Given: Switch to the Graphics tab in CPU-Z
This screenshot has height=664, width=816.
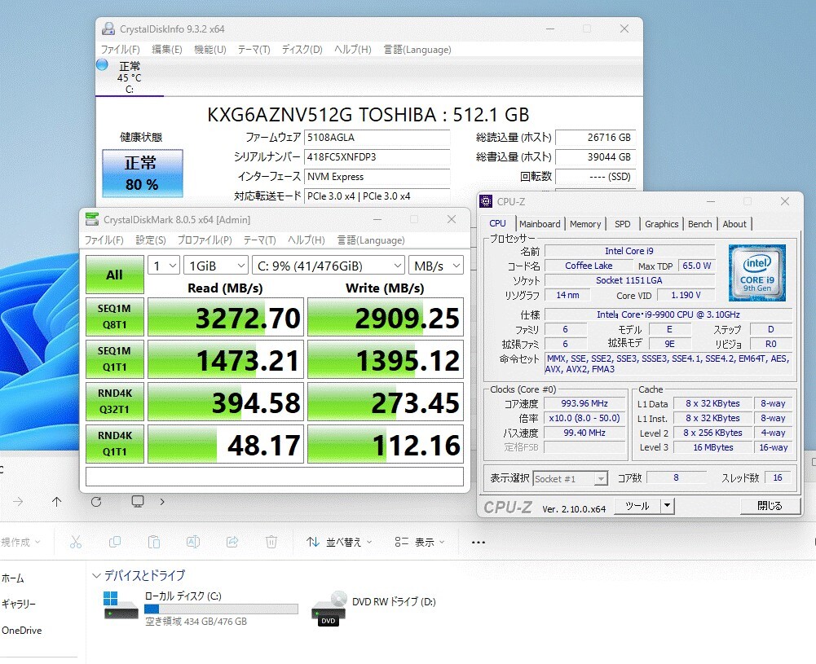Looking at the screenshot, I should click(x=661, y=223).
